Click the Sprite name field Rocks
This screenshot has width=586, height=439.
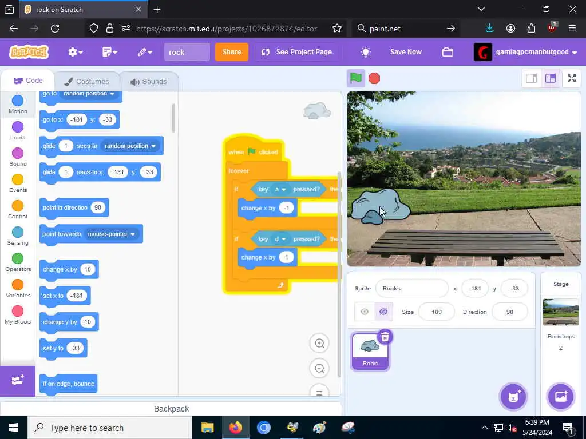tap(412, 288)
